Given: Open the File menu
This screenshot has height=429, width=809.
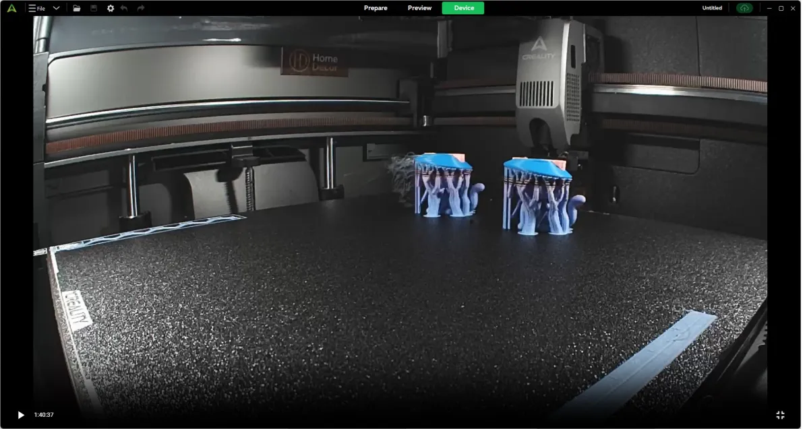Looking at the screenshot, I should [36, 8].
